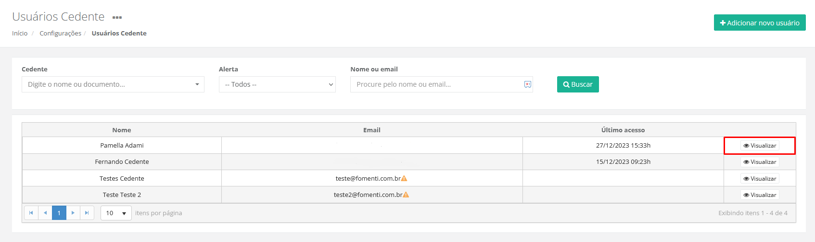Open the Cedente dropdown selector
Image resolution: width=815 pixels, height=242 pixels.
tap(113, 84)
